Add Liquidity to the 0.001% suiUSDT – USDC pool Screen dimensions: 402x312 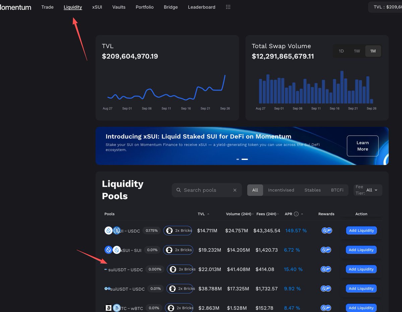[361, 269]
